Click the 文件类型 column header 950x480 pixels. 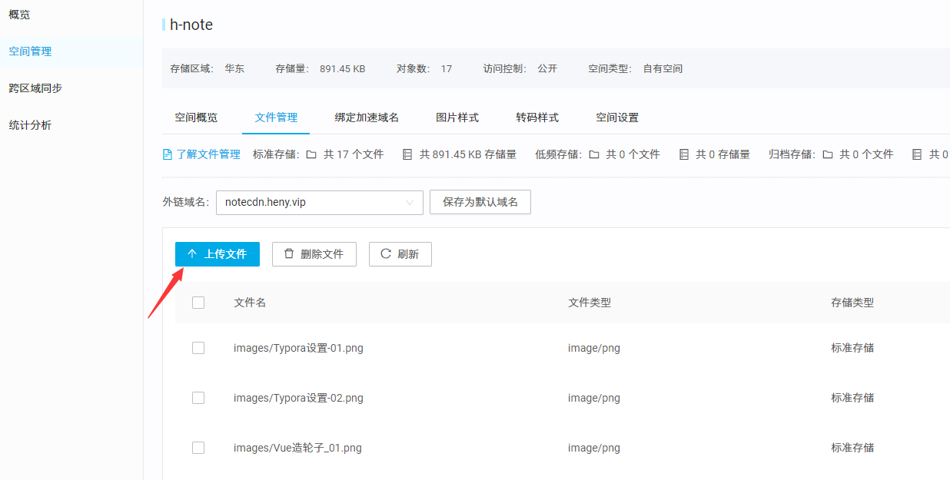tap(590, 303)
